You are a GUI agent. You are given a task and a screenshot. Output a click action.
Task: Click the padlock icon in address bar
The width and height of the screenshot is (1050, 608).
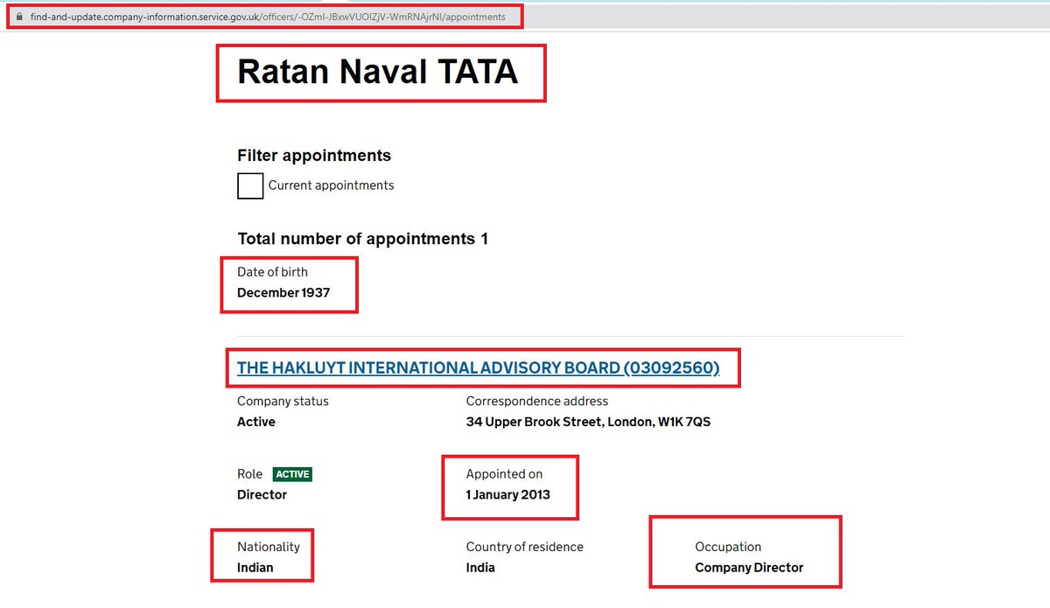(x=17, y=17)
